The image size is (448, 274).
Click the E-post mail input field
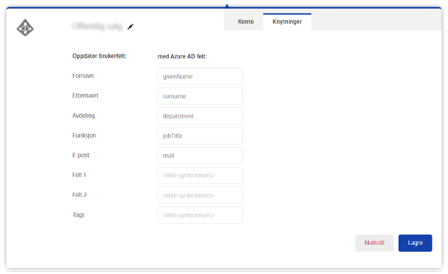coord(200,156)
